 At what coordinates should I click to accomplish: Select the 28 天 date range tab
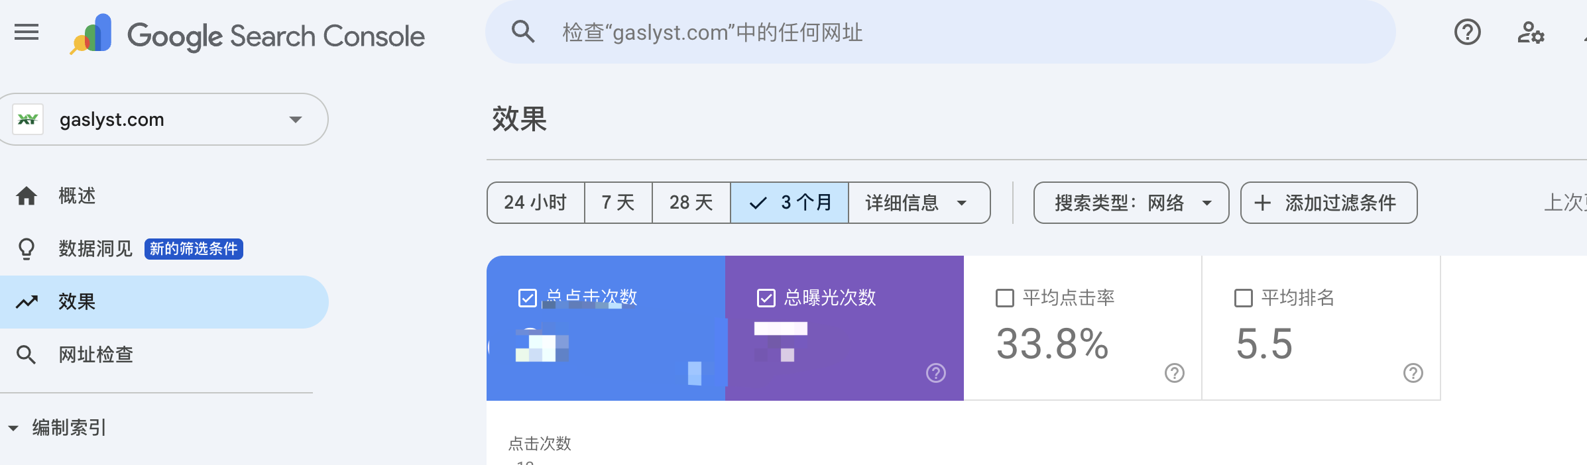pyautogui.click(x=691, y=203)
